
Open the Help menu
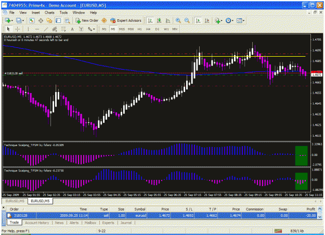pyautogui.click(x=93, y=12)
